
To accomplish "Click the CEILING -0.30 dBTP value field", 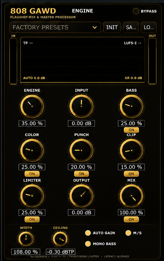I will pos(61,252).
